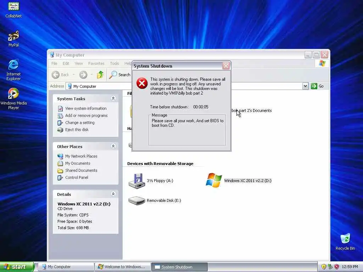Viewport: 363px width, 272px height.
Task: Minimize the My Computer window
Action: coord(308,55)
